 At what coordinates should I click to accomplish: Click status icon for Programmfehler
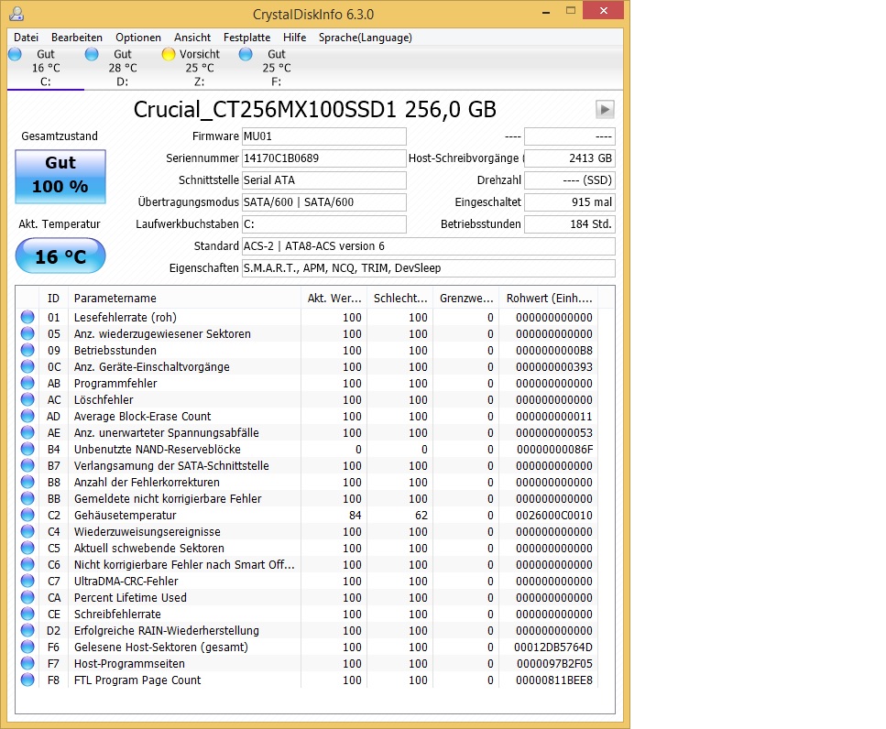pos(27,383)
